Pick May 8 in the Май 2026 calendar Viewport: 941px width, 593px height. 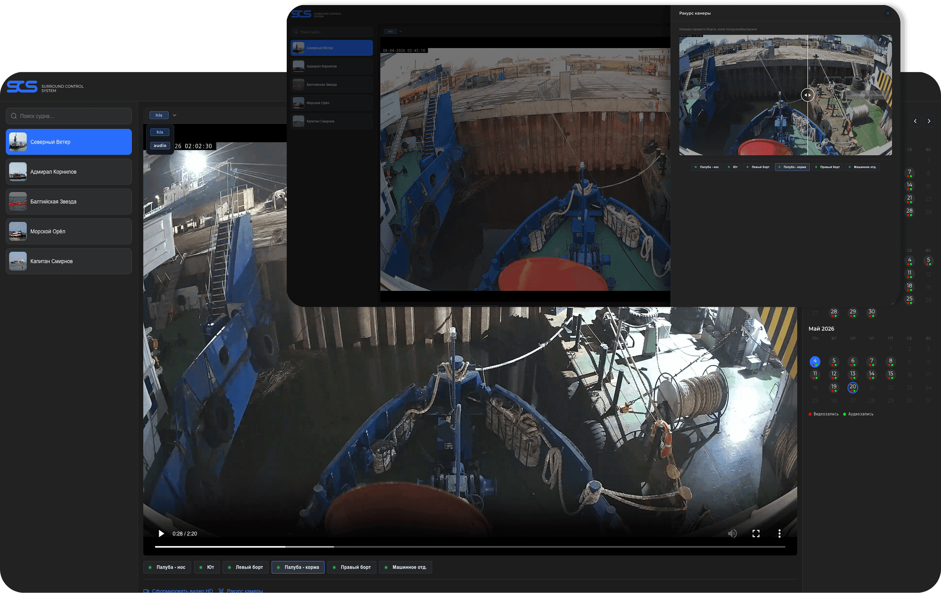click(891, 362)
